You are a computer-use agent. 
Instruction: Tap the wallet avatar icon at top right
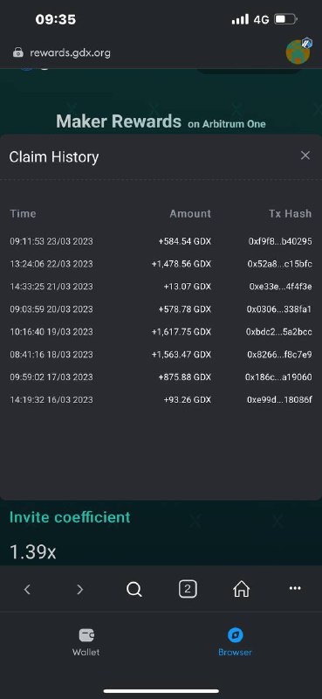pyautogui.click(x=298, y=52)
